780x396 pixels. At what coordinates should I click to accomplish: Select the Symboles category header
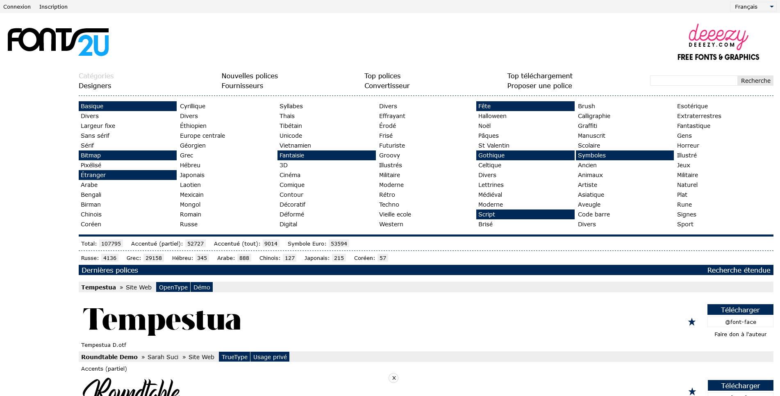pos(625,155)
